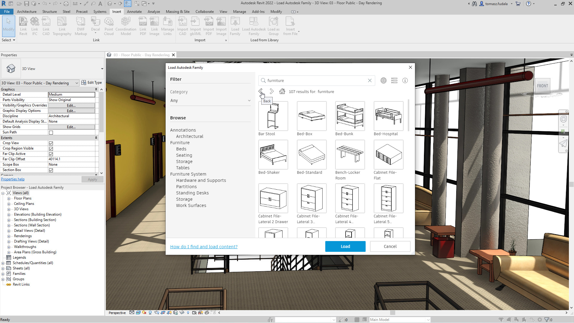The width and height of the screenshot is (574, 323).
Task: Click the Link Revit ribbon icon
Action: 23,26
